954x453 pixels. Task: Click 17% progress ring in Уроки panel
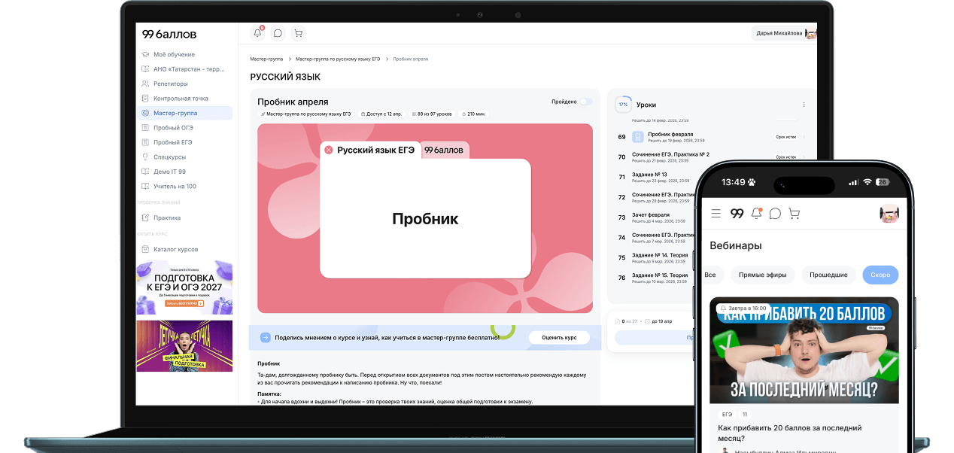click(623, 105)
